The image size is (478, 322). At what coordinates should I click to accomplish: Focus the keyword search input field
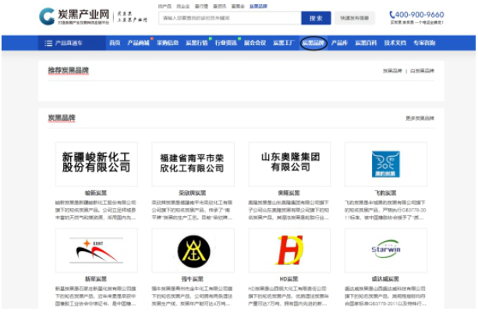230,18
